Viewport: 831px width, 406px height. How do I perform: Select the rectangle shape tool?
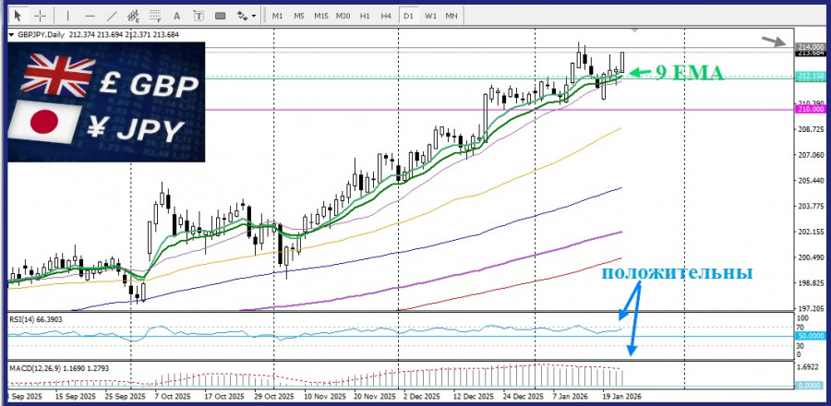(220, 16)
